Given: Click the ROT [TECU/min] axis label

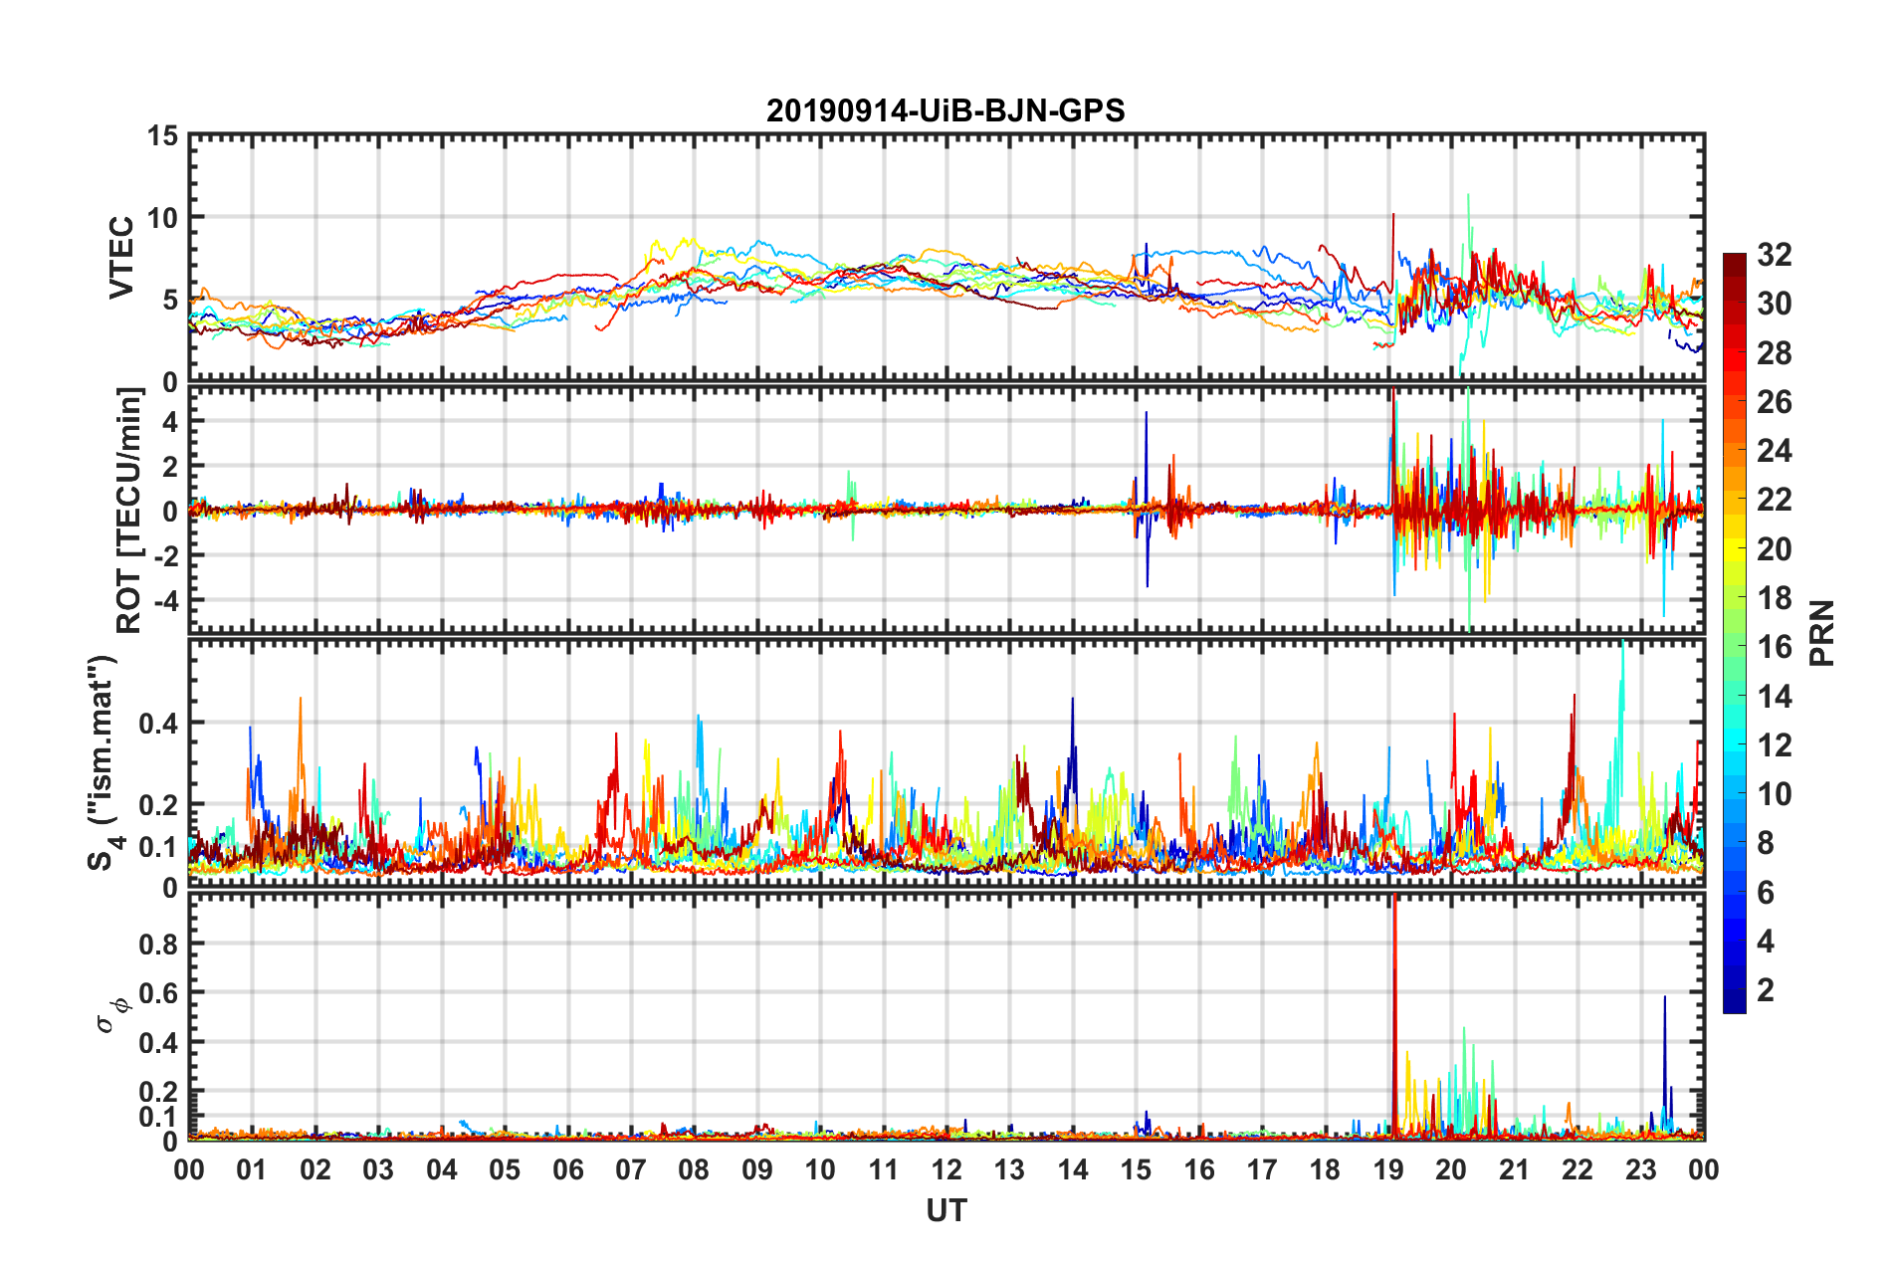Looking at the screenshot, I should click(x=129, y=511).
